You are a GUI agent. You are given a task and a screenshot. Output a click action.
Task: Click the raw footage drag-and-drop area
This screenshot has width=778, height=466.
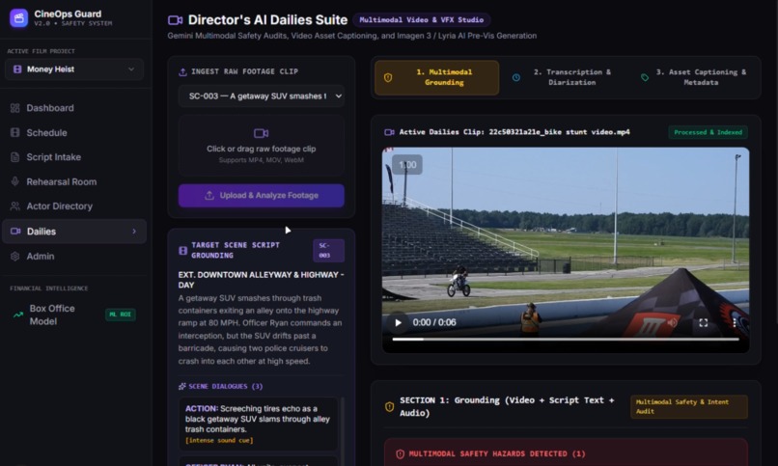click(x=261, y=147)
